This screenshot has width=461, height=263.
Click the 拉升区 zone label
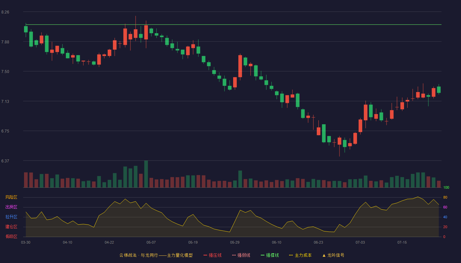pos(11,217)
